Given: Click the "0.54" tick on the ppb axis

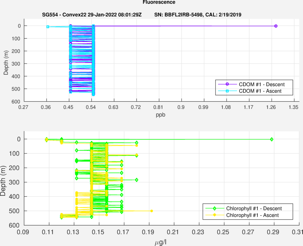Looking at the screenshot, I should pyautogui.click(x=91, y=107).
